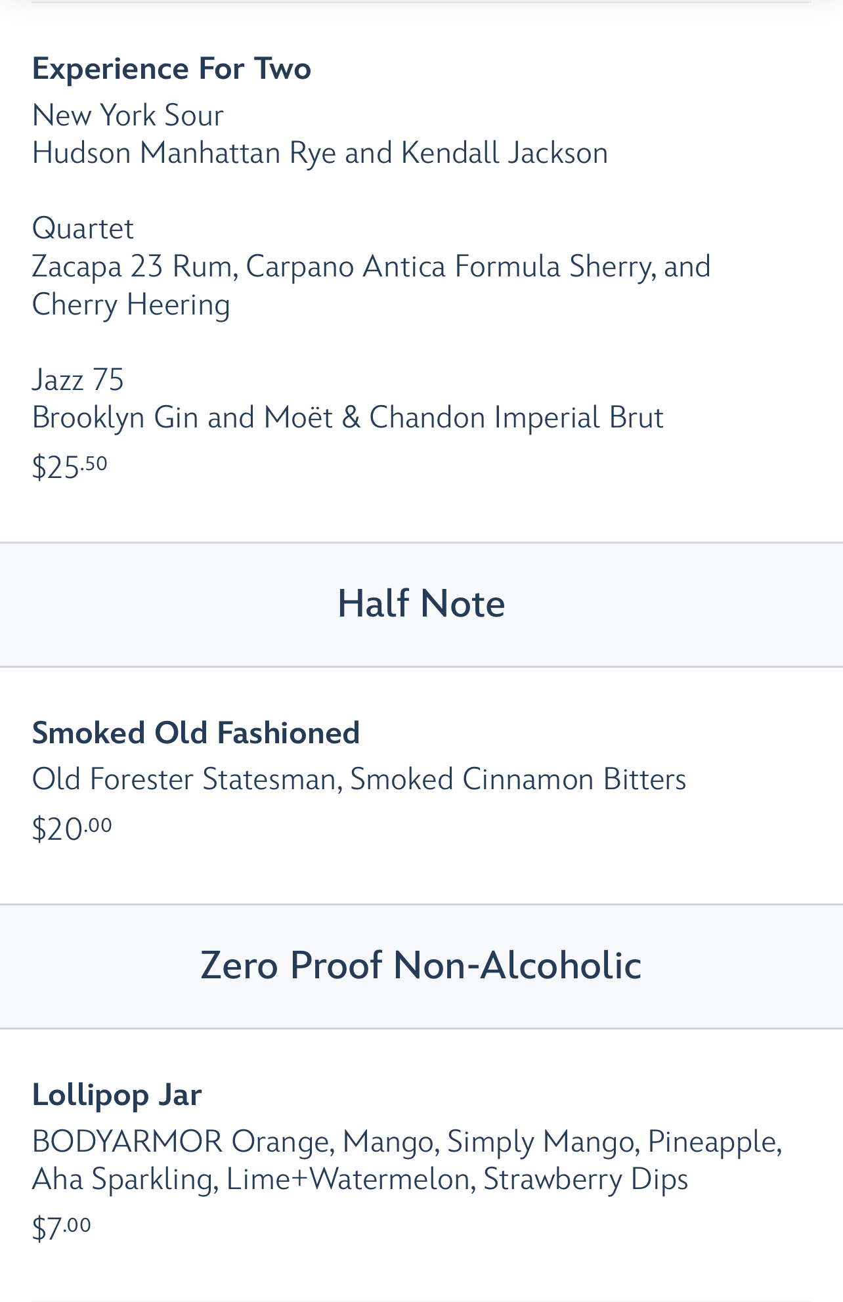Image resolution: width=843 pixels, height=1302 pixels.
Task: Tap the word Pineapple in description
Action: pyautogui.click(x=714, y=1142)
